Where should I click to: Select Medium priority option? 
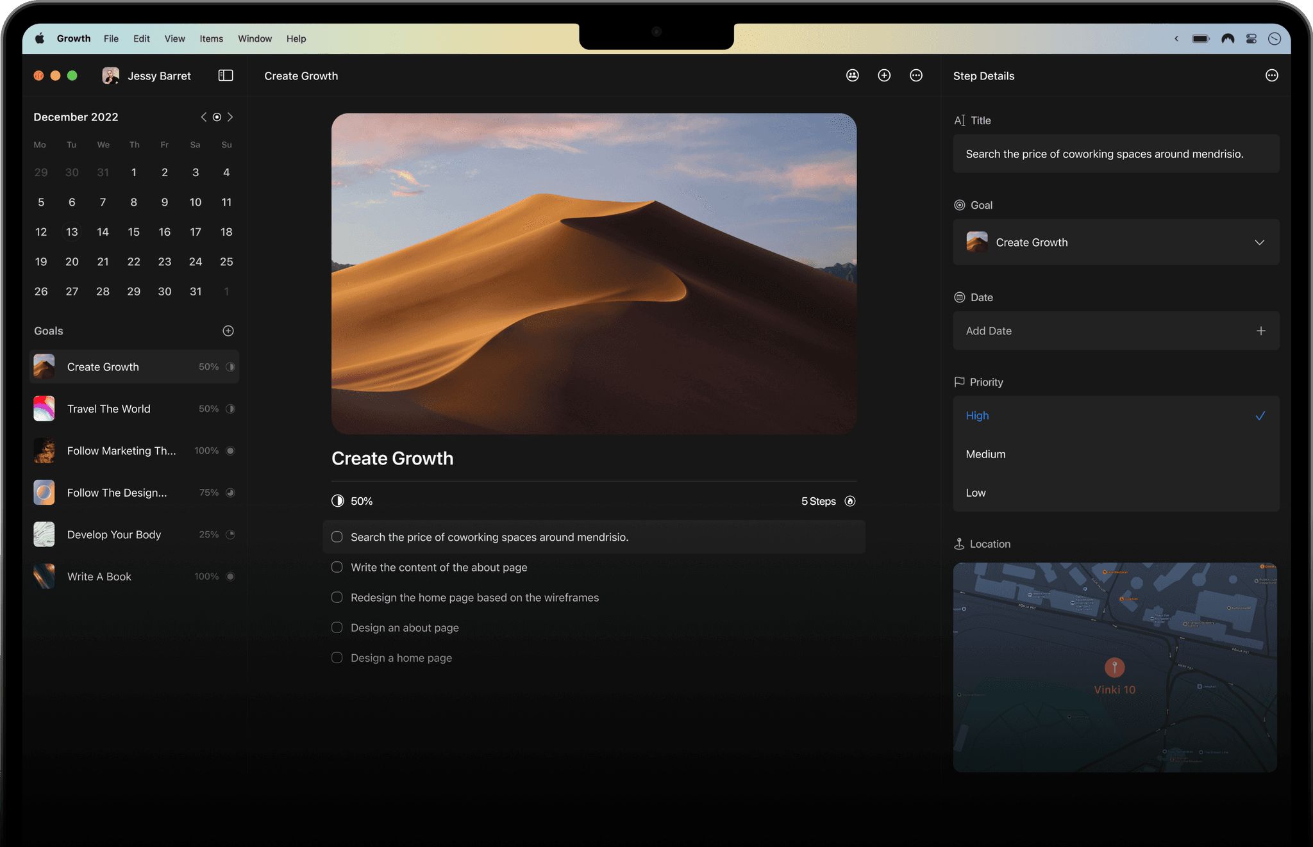pyautogui.click(x=986, y=454)
